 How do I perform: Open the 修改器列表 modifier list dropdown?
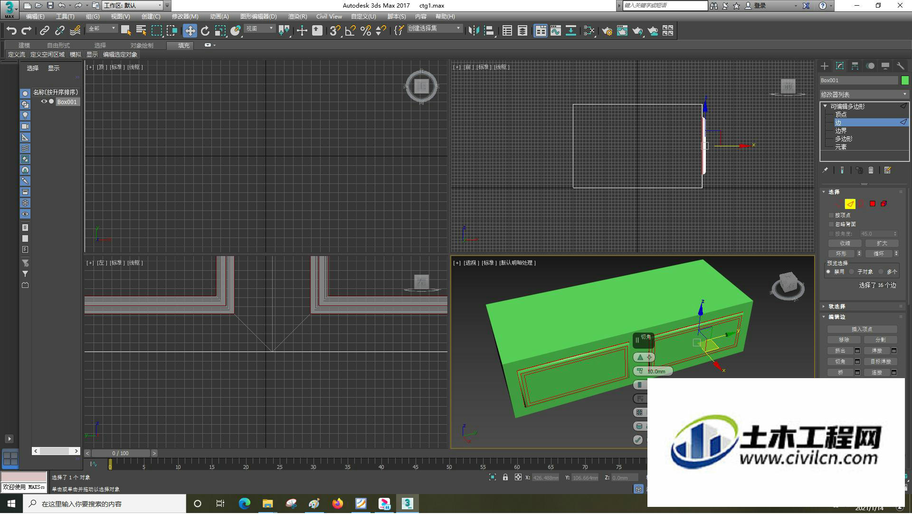[x=864, y=95]
